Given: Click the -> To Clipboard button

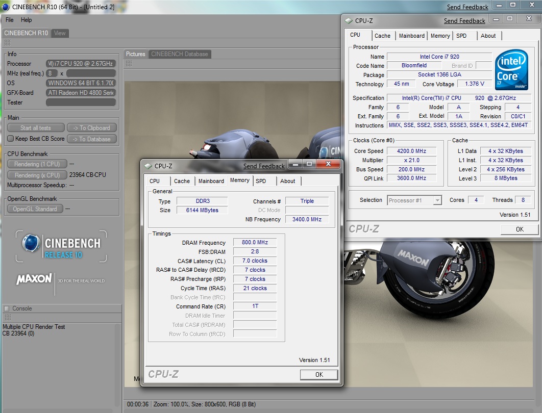Looking at the screenshot, I should click(x=91, y=128).
